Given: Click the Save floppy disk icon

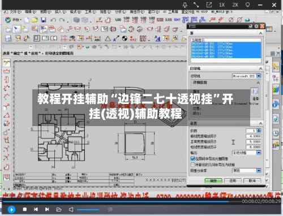Looking at the screenshot, I should pos(44,20).
